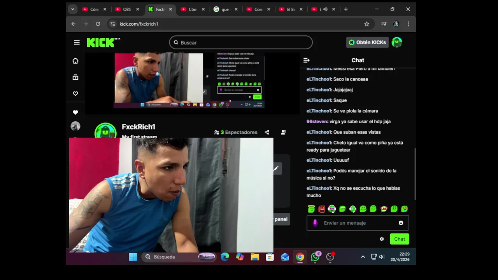Open Microsoft Edge from taskbar
The image size is (498, 280).
coord(225,257)
